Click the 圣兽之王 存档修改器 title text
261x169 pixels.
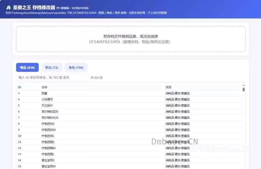click(34, 8)
